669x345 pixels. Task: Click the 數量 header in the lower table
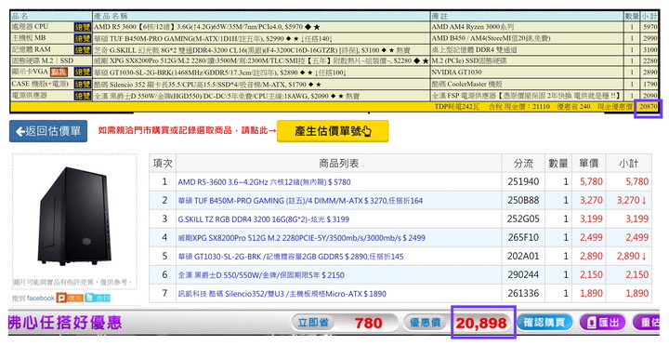coord(558,163)
